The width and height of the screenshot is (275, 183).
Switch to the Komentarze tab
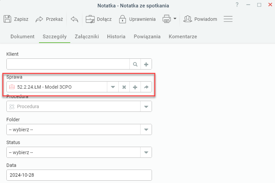click(x=183, y=36)
